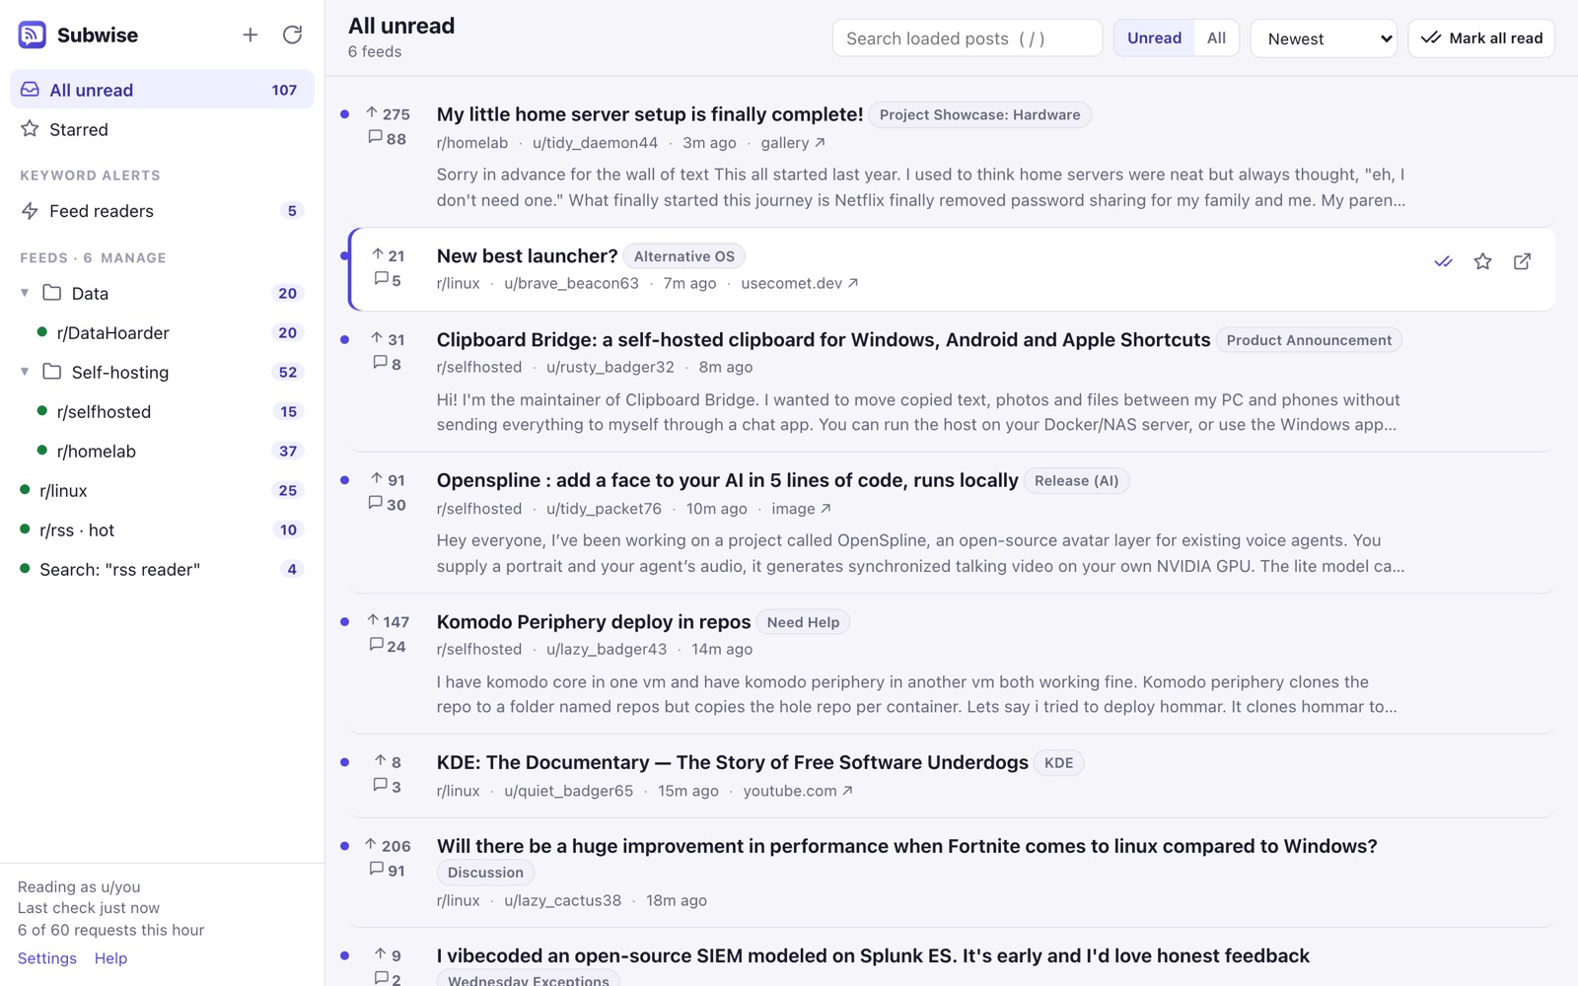1578x986 pixels.
Task: Upvote arrow on Openspline post
Action: click(377, 479)
